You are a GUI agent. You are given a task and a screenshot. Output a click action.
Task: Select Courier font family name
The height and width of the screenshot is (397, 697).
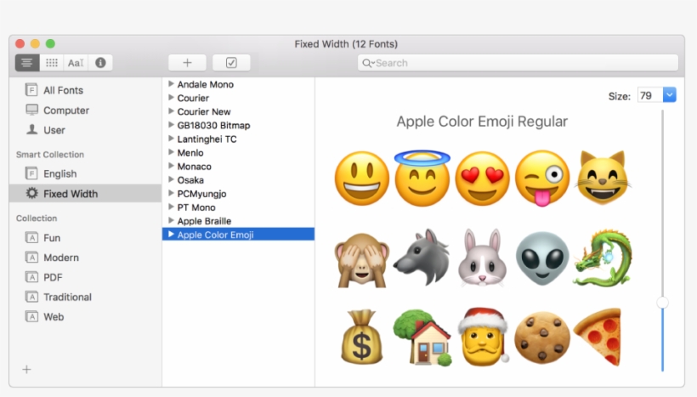point(193,98)
